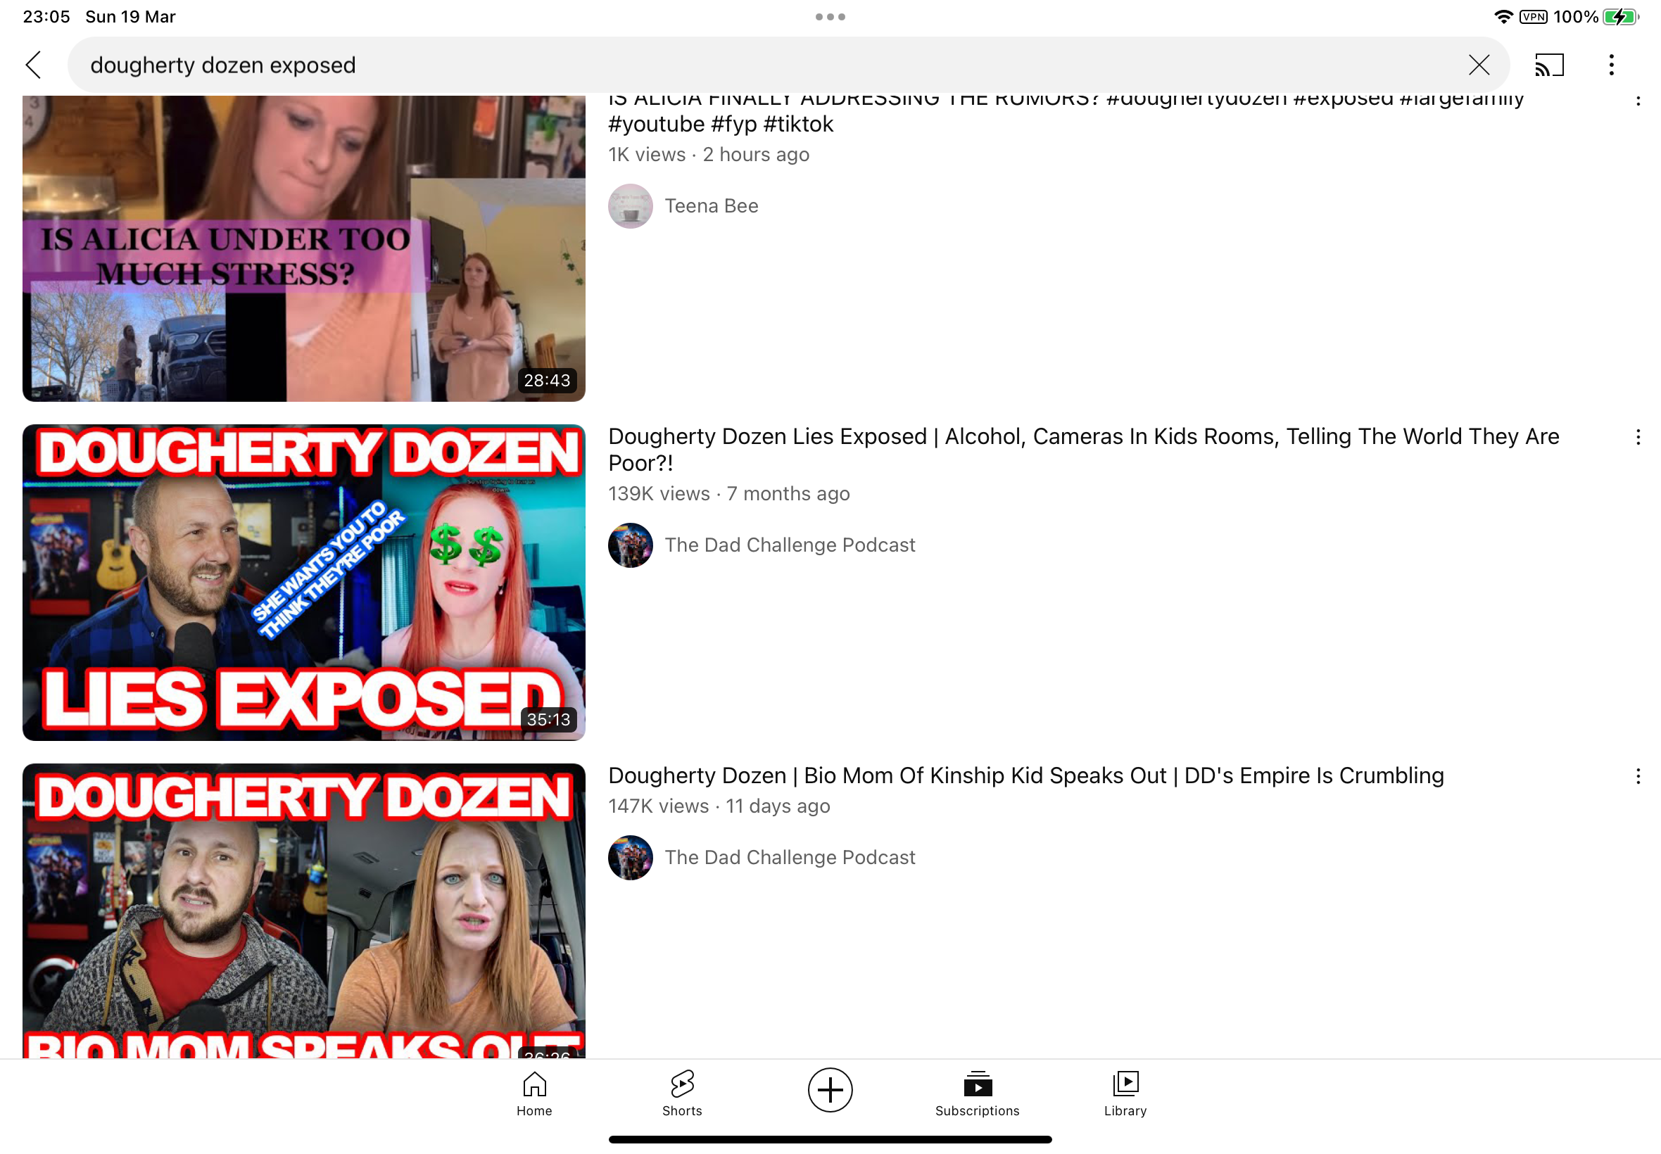1661x1154 pixels.
Task: Click the search field 'dougherty dozen exposed'
Action: [788, 65]
